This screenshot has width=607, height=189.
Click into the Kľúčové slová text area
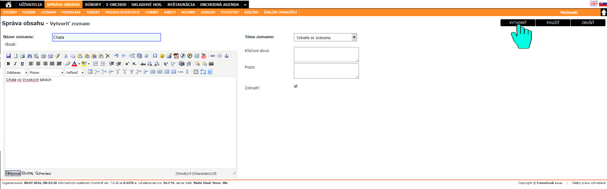click(326, 55)
